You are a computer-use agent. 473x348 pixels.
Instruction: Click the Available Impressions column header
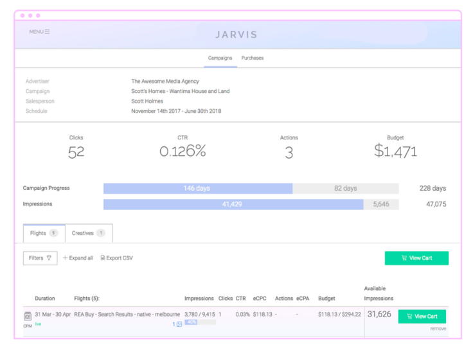(x=379, y=293)
